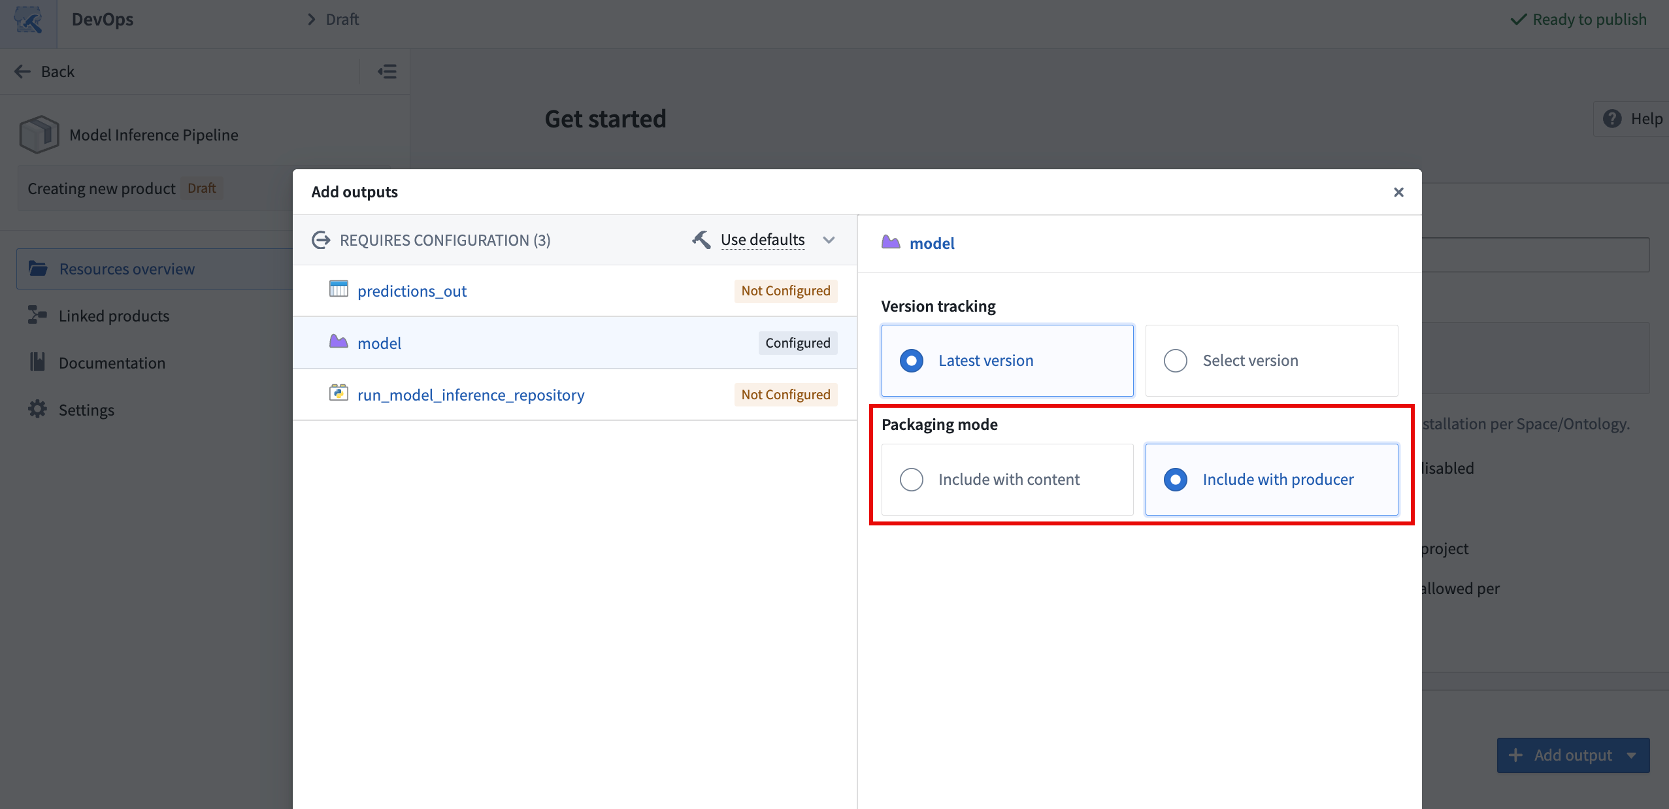Viewport: 1669px width, 809px height.
Task: Click the model dataset icon
Action: pos(338,342)
